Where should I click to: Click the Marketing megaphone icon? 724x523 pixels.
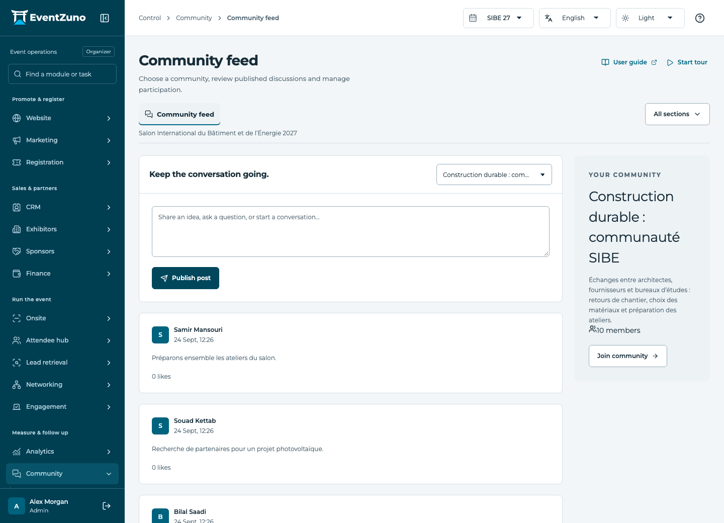tap(17, 140)
